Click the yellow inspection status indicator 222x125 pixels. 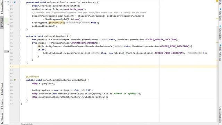217,1
